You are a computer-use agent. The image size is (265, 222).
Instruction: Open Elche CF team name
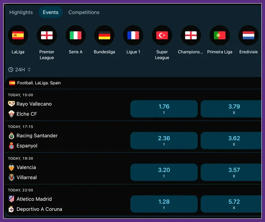click(27, 114)
